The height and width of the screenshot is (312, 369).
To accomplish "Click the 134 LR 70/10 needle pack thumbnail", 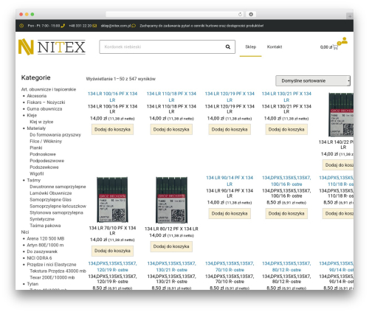I will 112,200.
